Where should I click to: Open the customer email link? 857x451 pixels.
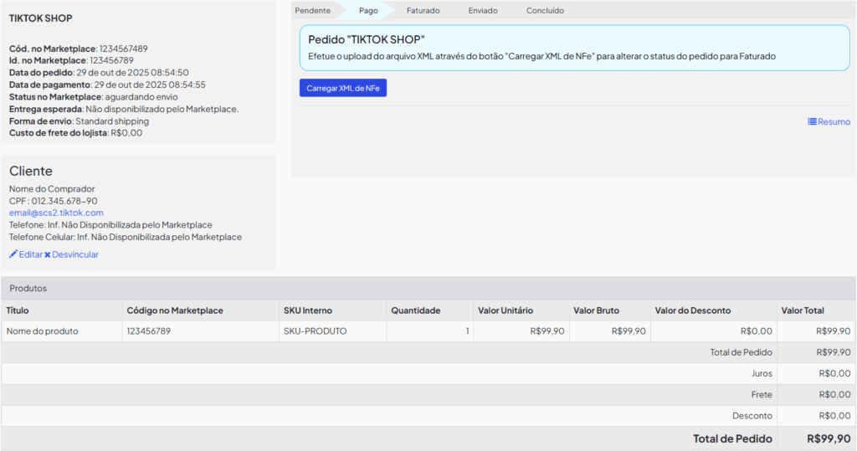pos(56,213)
